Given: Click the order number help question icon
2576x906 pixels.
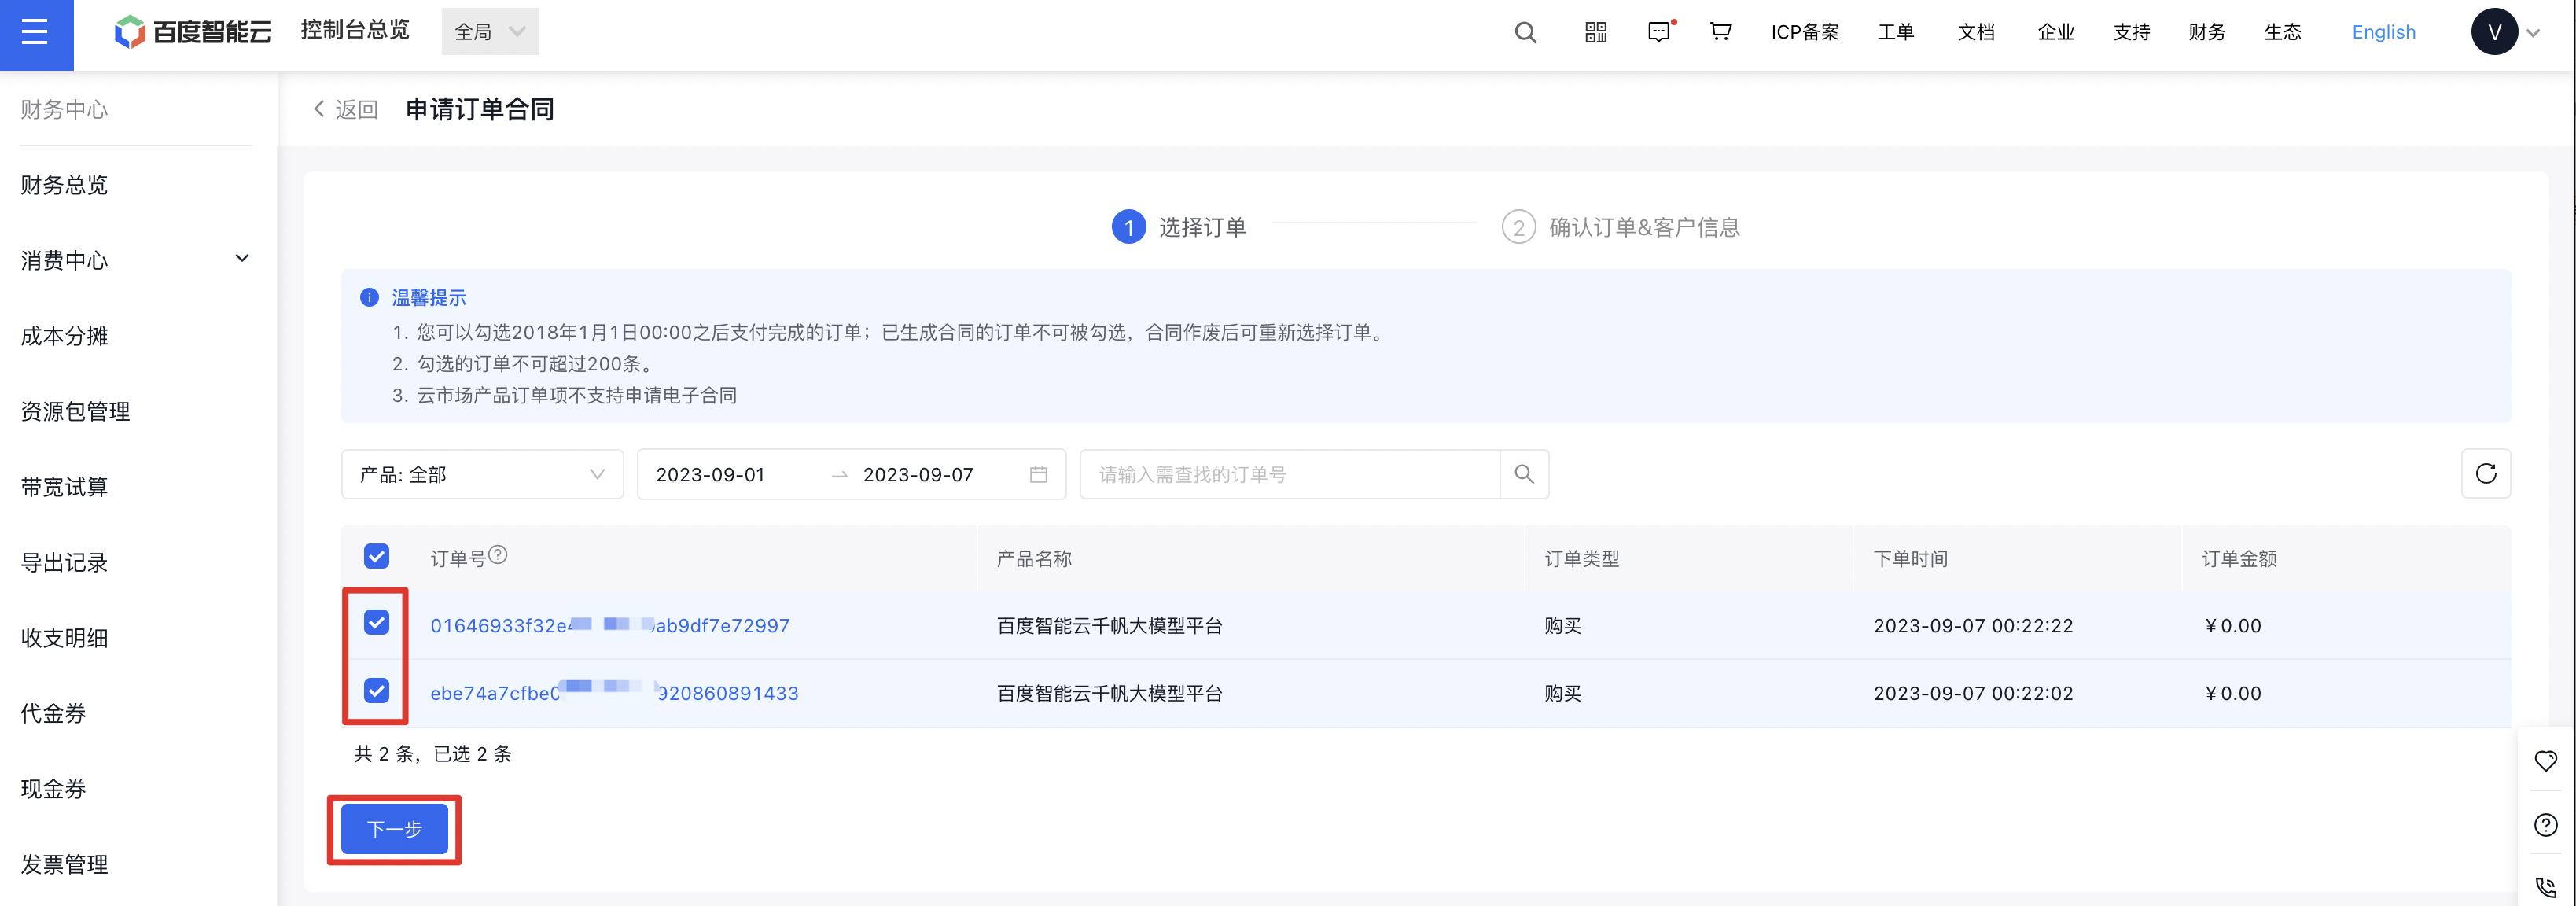Looking at the screenshot, I should 498,554.
